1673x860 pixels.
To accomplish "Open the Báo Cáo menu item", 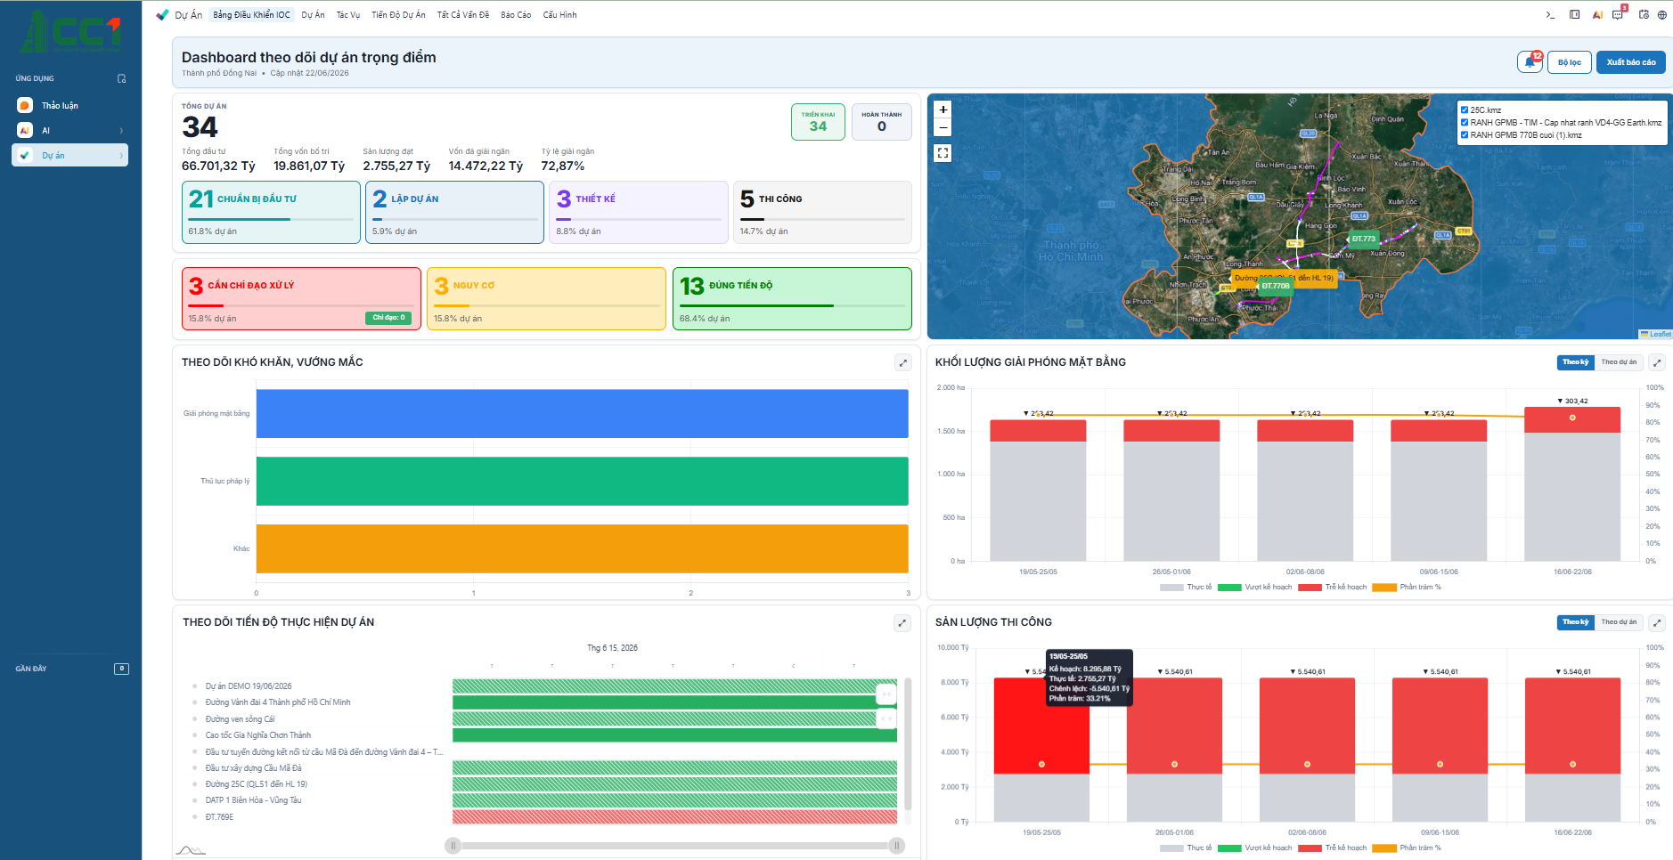I will tap(516, 15).
